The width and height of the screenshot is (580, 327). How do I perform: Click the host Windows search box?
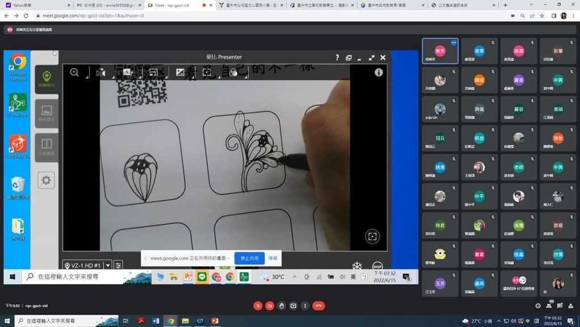67,321
